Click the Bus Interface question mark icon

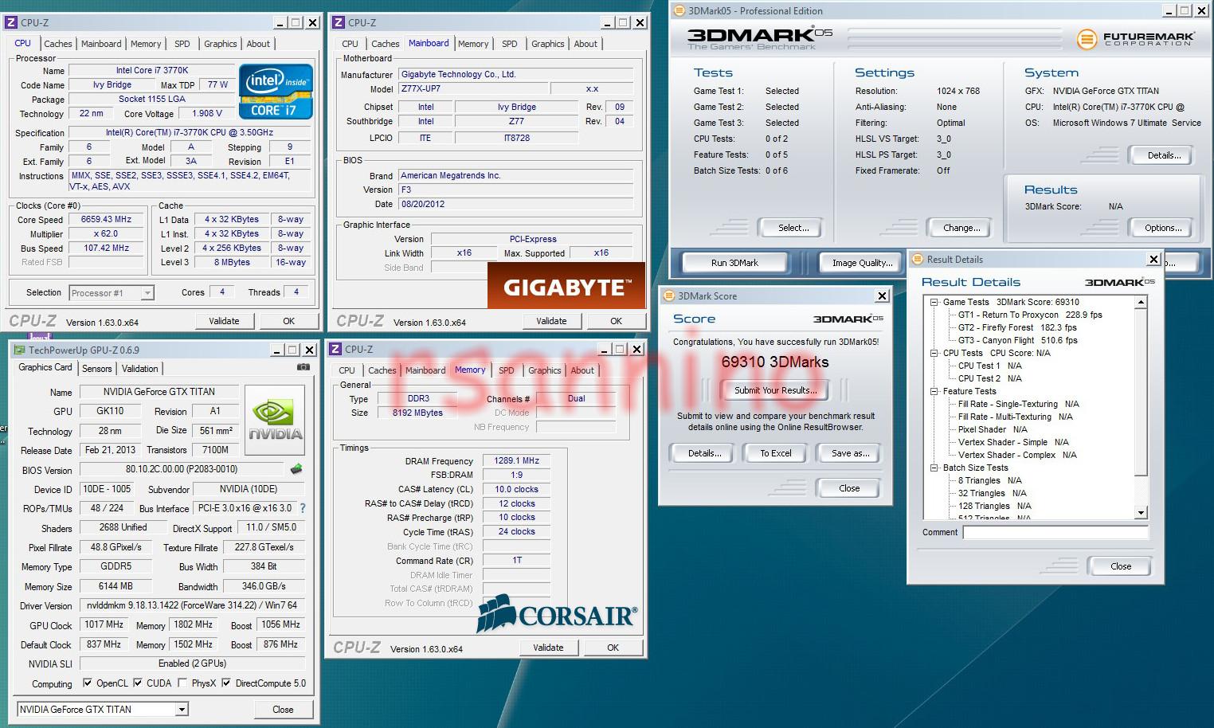(x=302, y=508)
